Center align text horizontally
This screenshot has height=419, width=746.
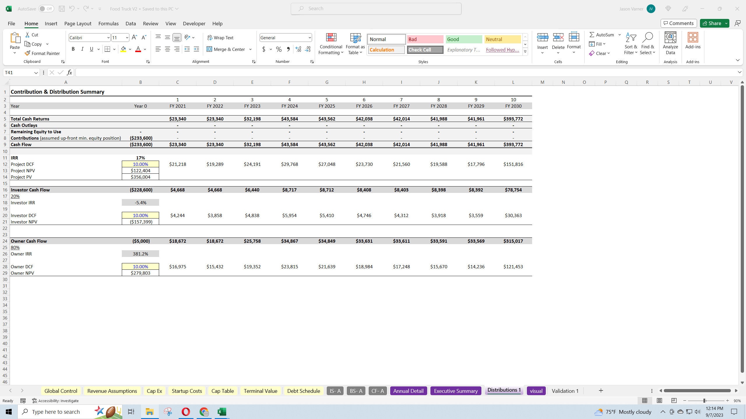point(168,49)
